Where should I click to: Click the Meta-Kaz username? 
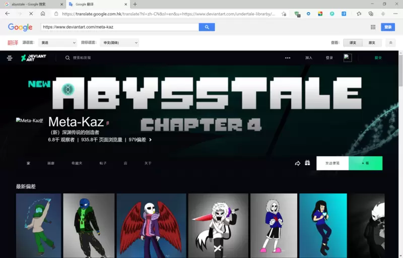click(76, 121)
